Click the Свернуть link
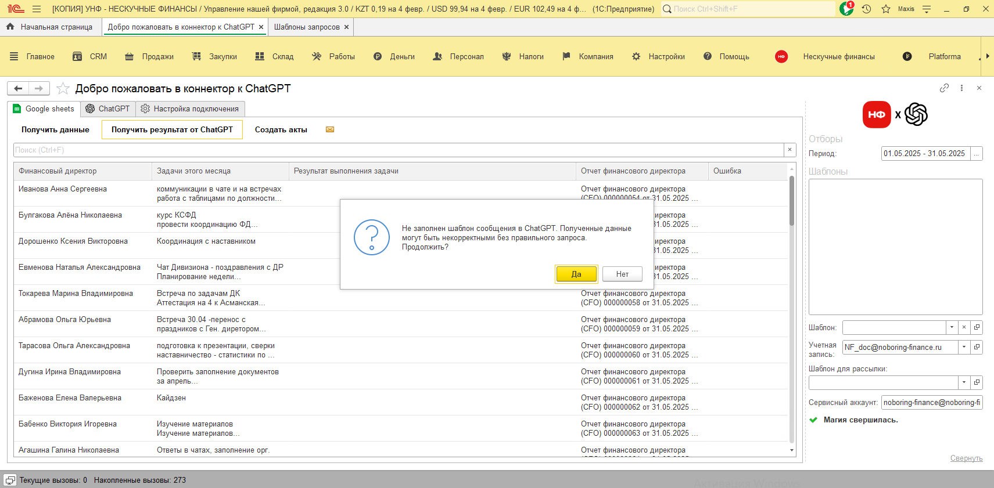Image resolution: width=994 pixels, height=488 pixels. (966, 458)
